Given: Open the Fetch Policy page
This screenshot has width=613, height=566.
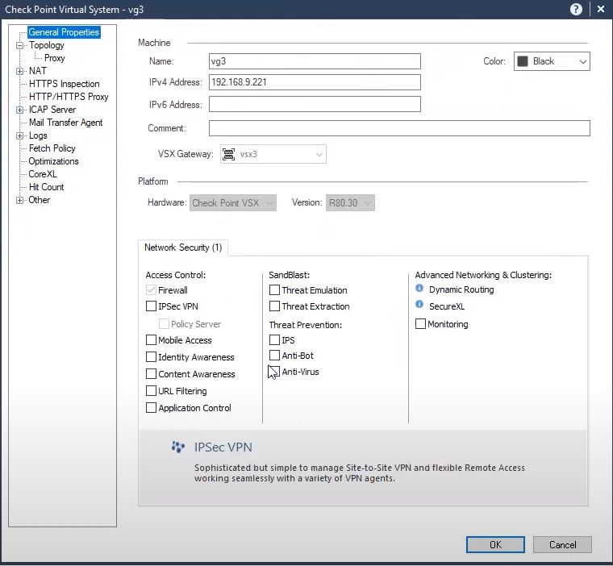Looking at the screenshot, I should (x=52, y=148).
